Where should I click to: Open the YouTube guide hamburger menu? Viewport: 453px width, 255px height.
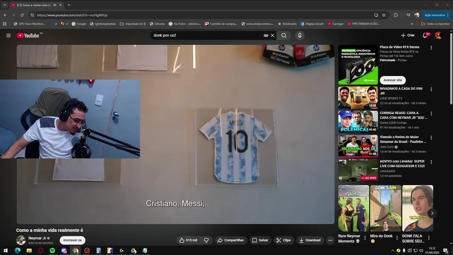point(8,35)
